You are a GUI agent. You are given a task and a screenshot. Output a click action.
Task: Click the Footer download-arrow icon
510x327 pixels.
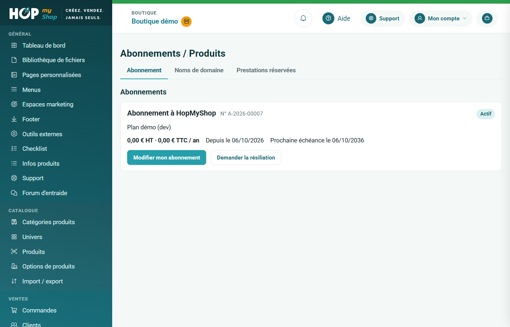point(14,119)
